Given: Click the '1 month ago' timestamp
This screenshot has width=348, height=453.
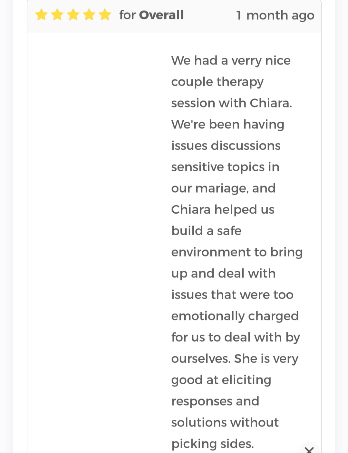Looking at the screenshot, I should pyautogui.click(x=275, y=15).
